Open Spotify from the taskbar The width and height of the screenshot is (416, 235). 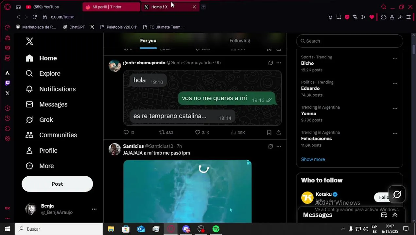tap(216, 229)
